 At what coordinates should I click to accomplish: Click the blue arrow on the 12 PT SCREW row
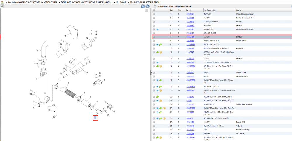pos(157,62)
